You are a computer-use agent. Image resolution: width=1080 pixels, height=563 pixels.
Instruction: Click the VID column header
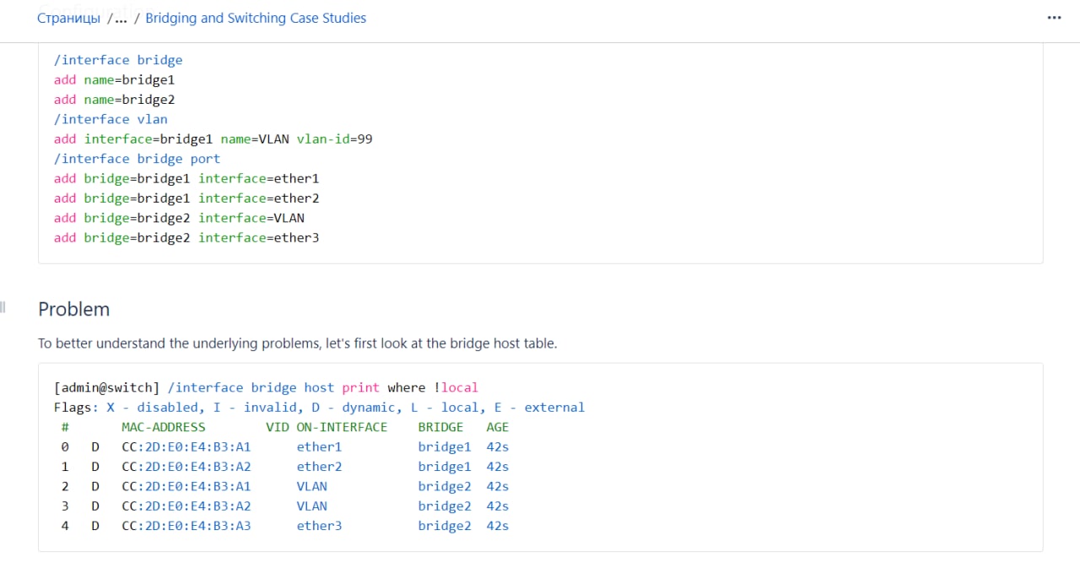click(x=277, y=427)
